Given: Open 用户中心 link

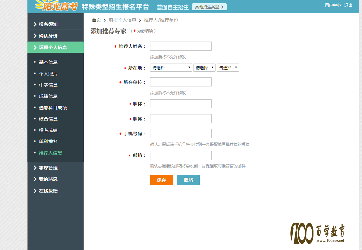Looking at the screenshot, I should (x=333, y=5).
